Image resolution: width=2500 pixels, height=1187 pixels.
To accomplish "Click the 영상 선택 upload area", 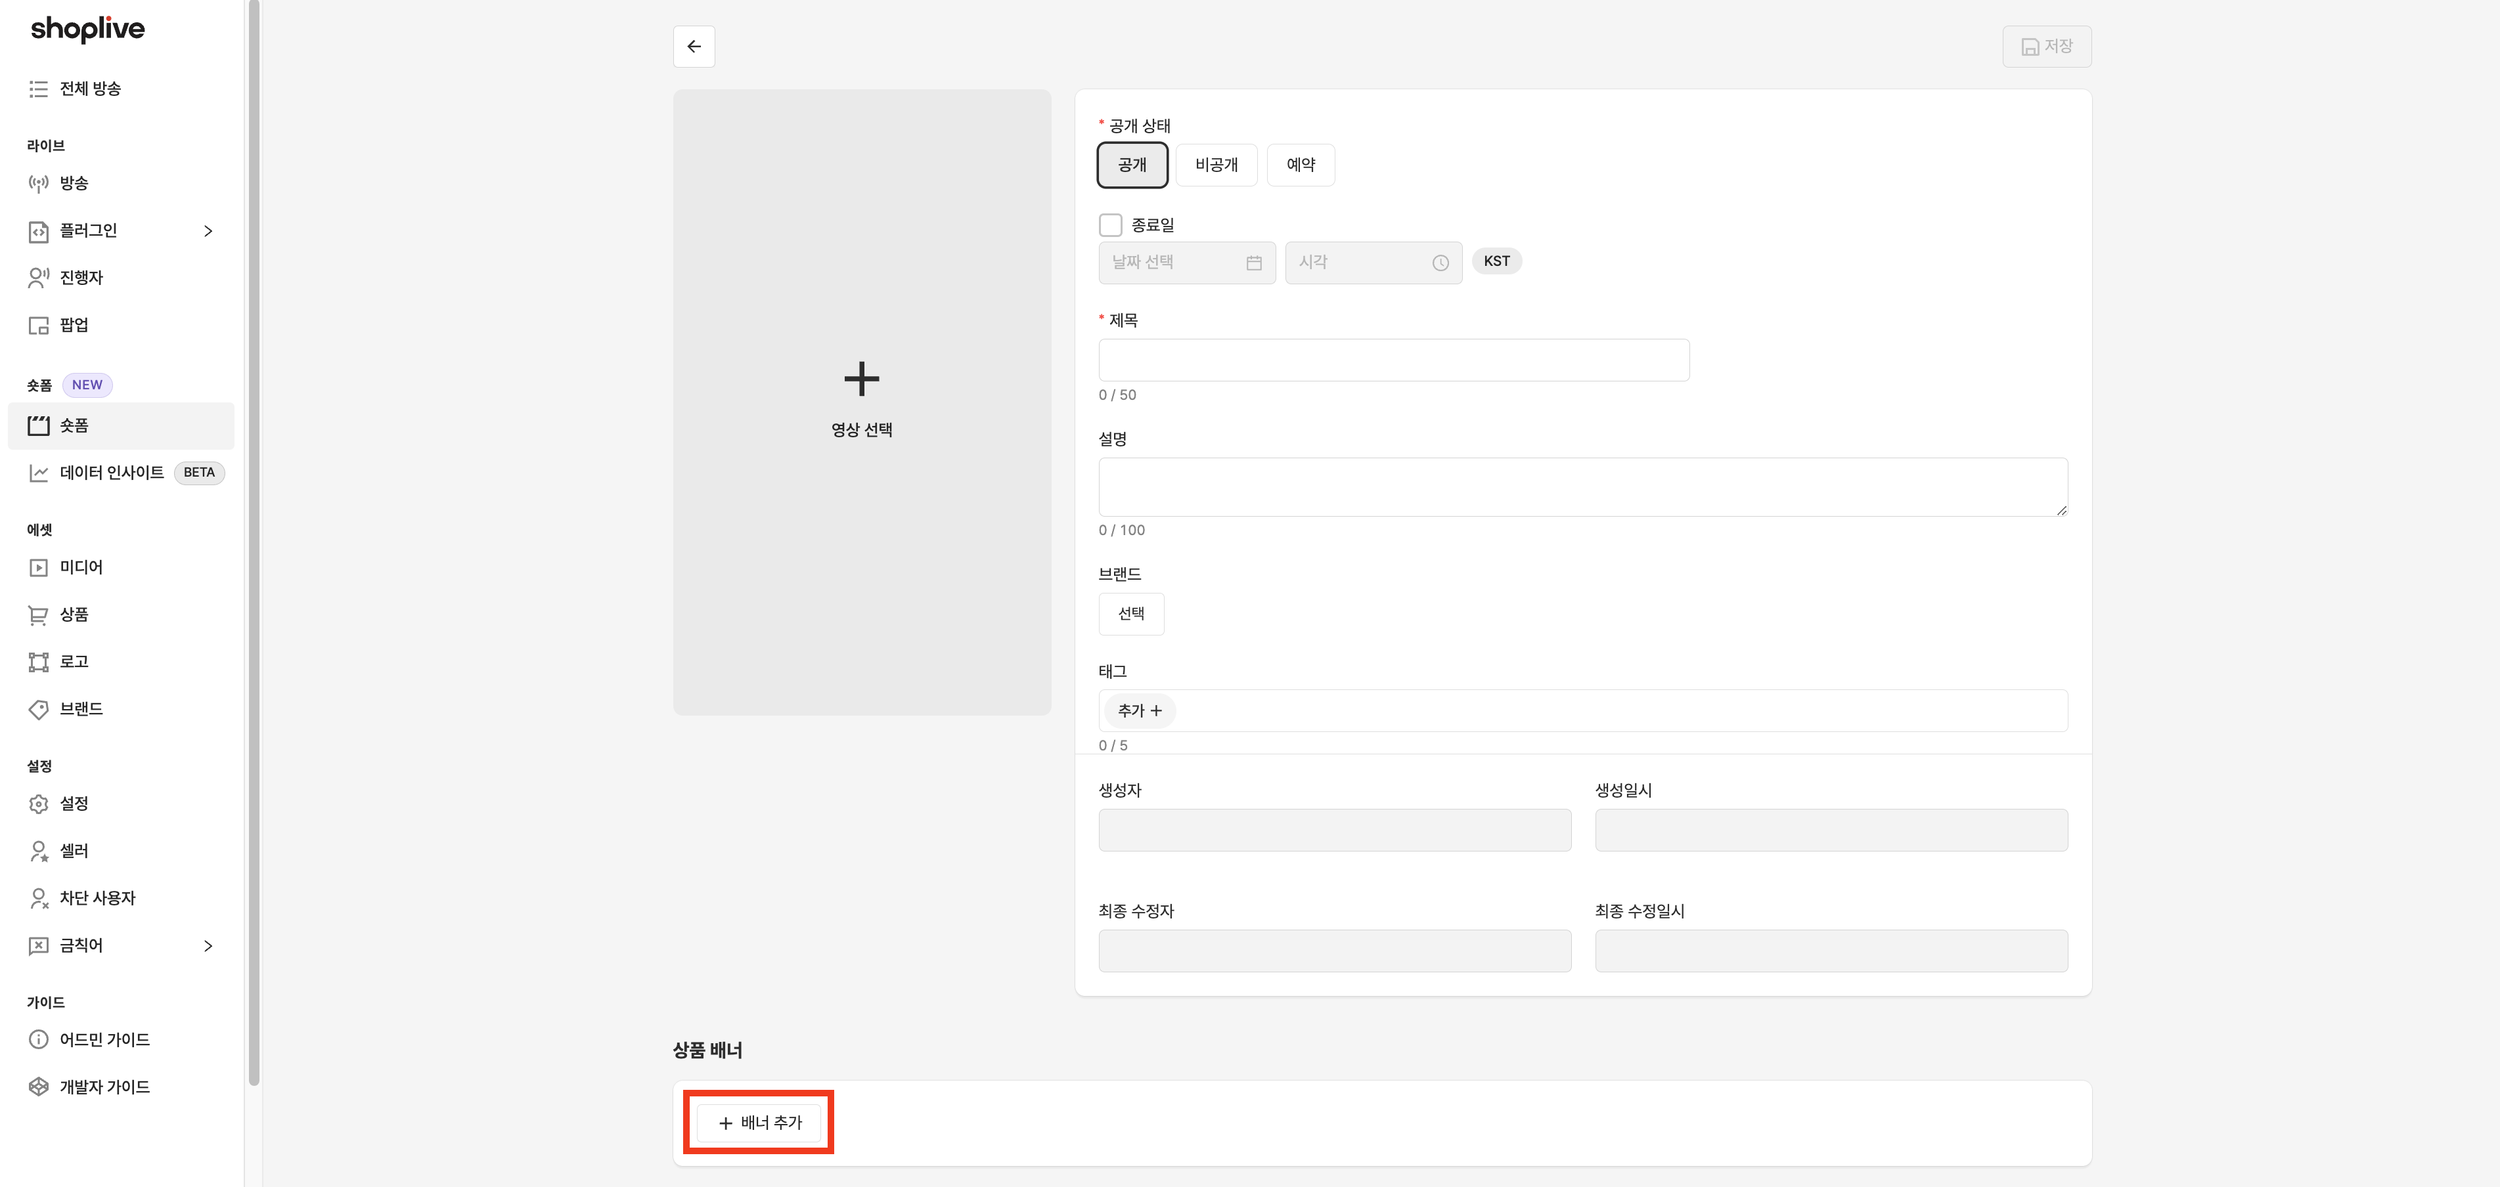I will coord(862,402).
